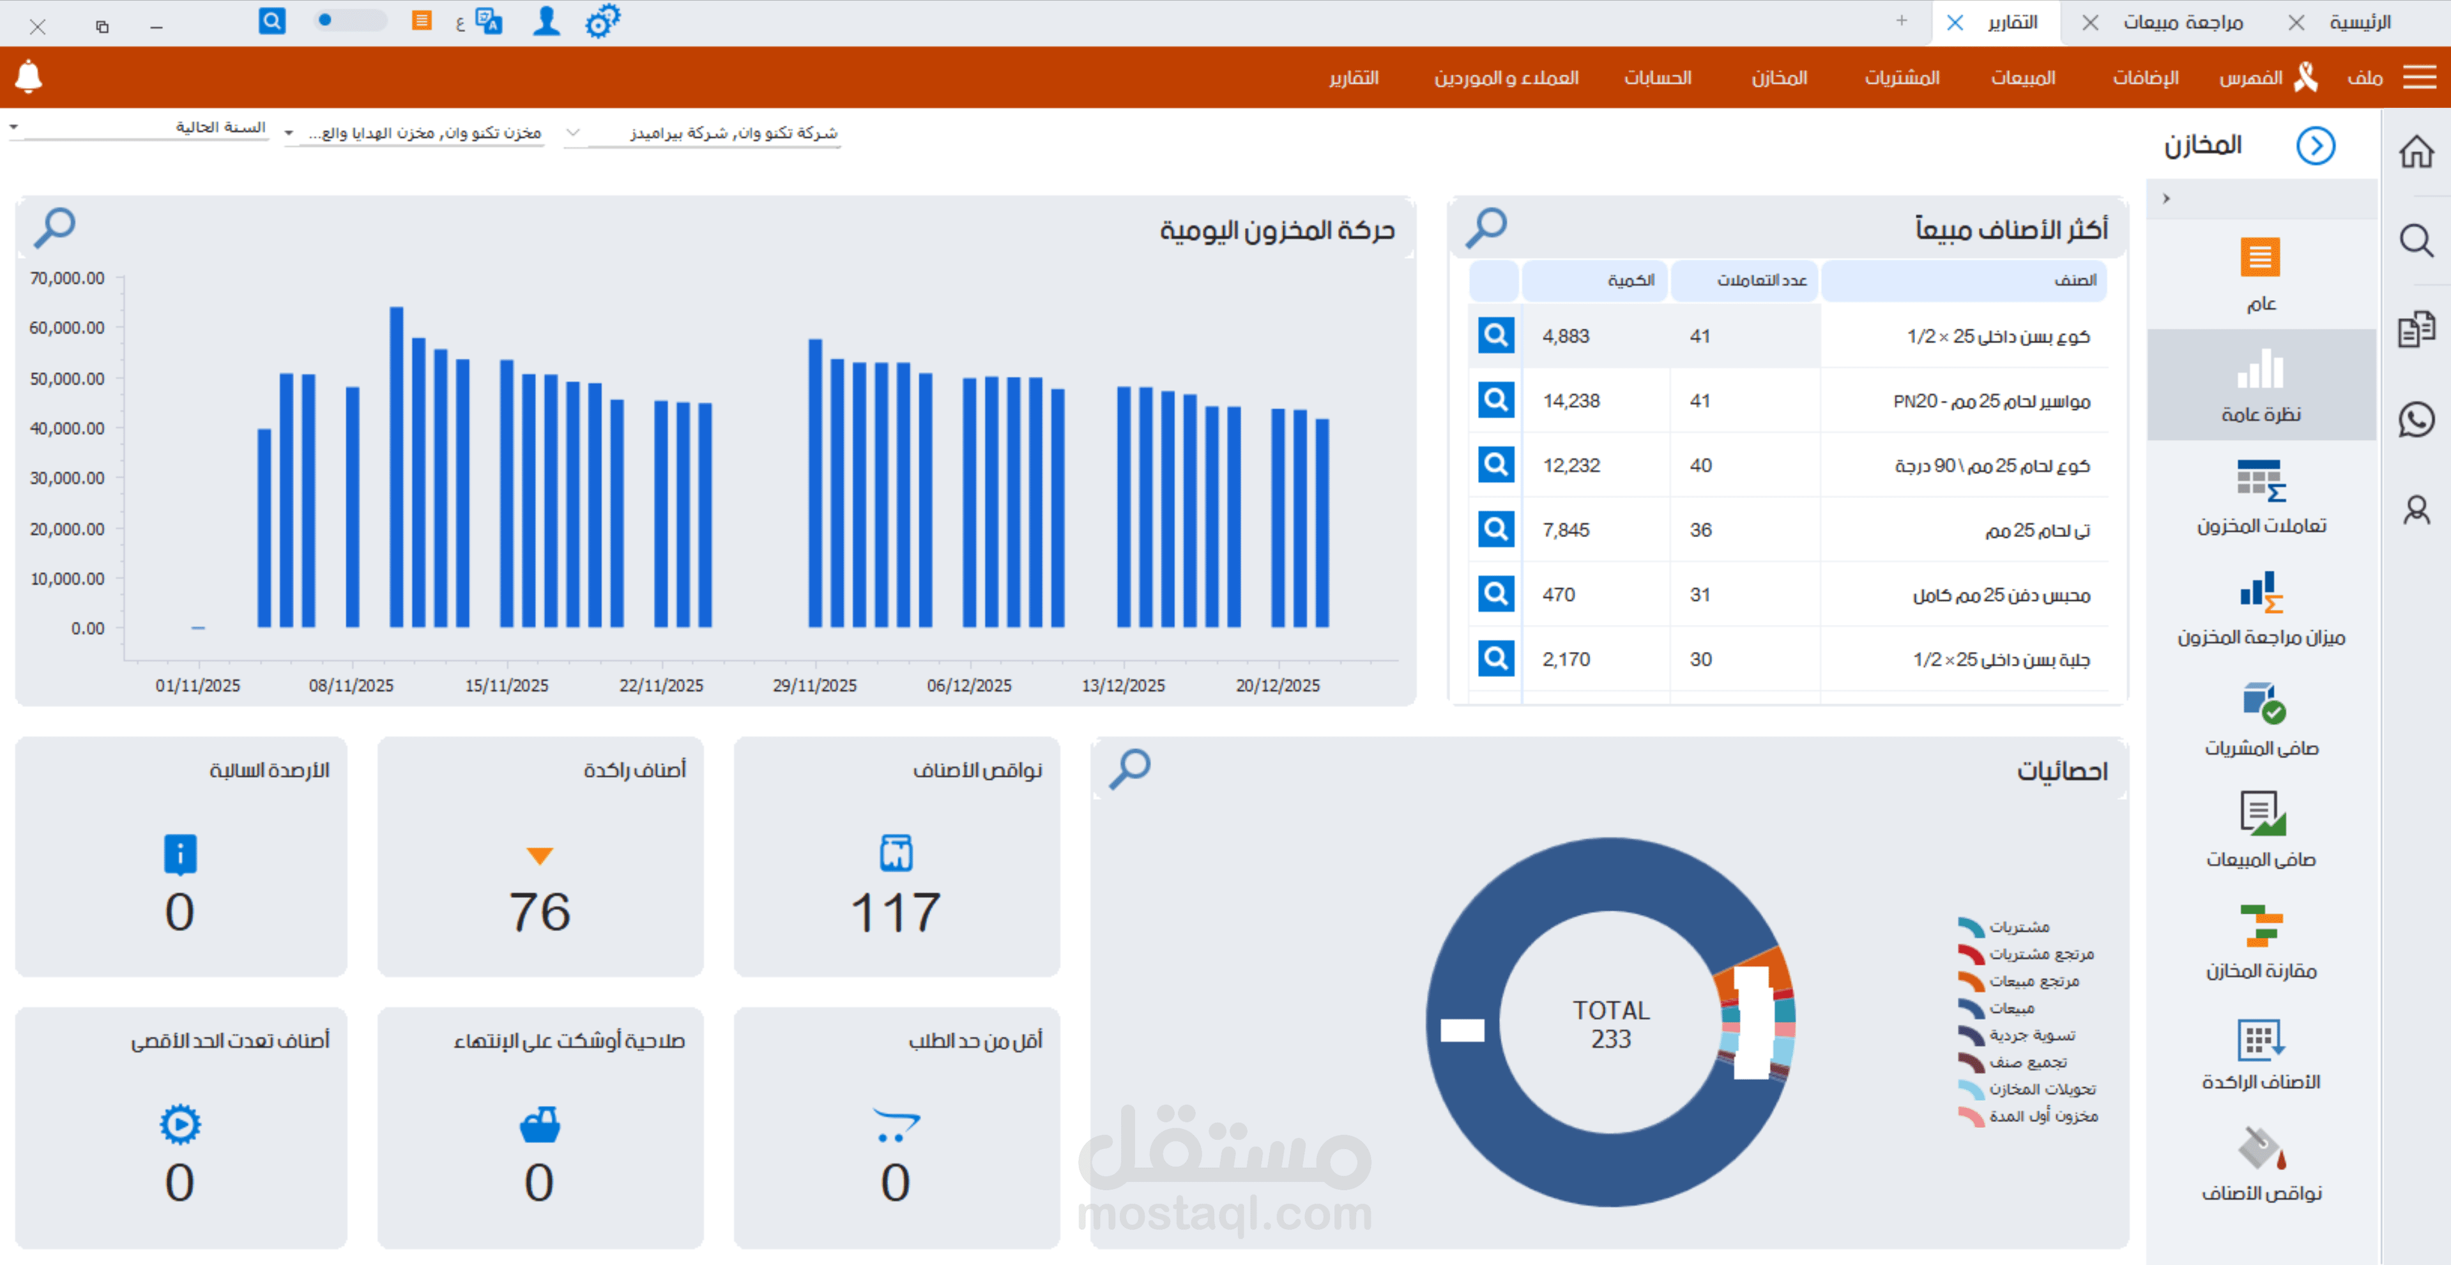2451x1265 pixels.
Task: Open WhatsApp icon in right sidebar
Action: tap(2416, 420)
